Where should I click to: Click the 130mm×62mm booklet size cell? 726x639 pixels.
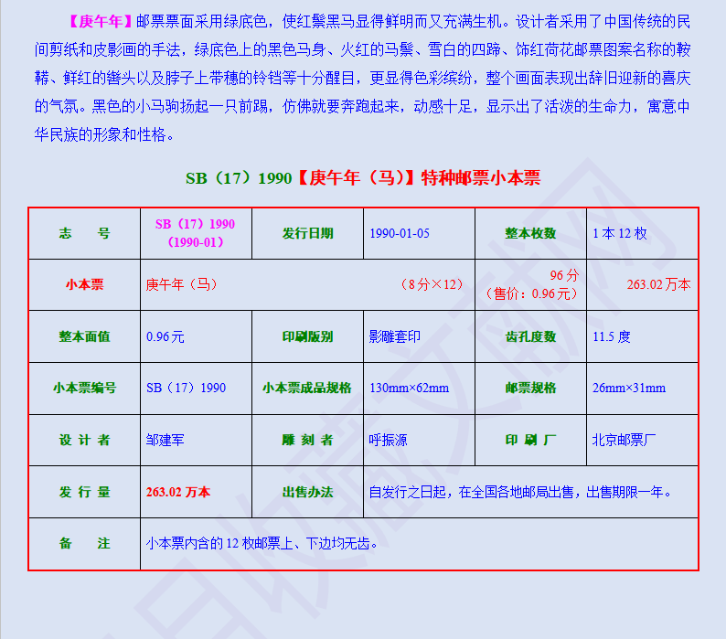point(419,388)
